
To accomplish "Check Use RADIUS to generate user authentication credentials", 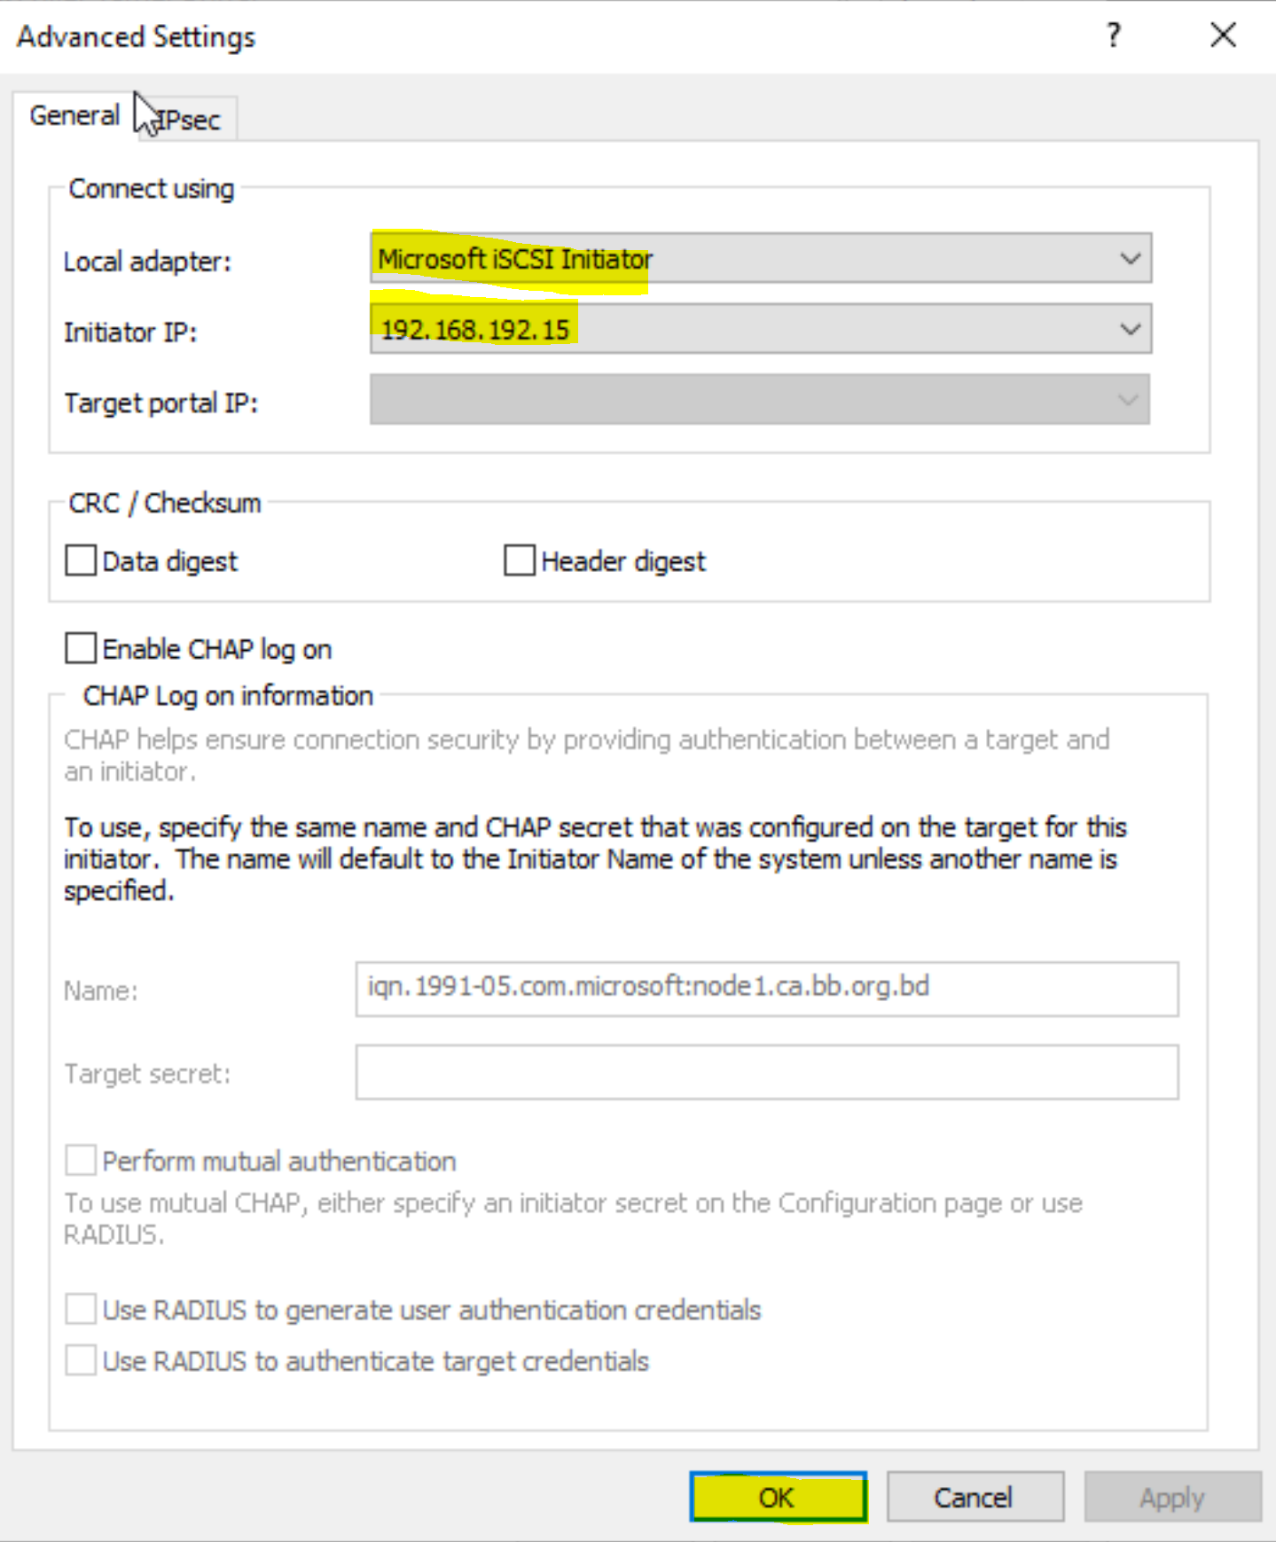I will point(81,1310).
